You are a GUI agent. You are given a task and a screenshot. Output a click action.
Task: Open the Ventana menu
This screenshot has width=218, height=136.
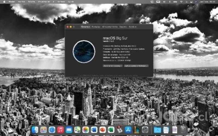(x=61, y=2)
